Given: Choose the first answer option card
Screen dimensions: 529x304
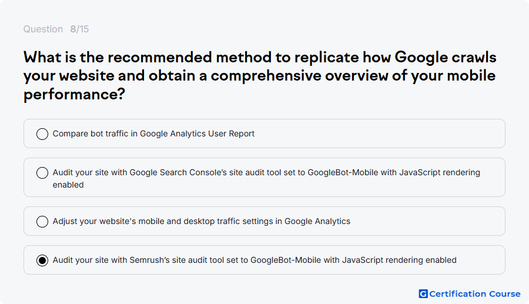Looking at the screenshot, I should (264, 133).
